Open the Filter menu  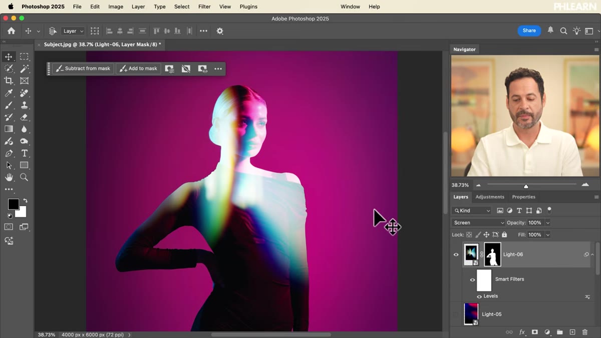tap(204, 6)
